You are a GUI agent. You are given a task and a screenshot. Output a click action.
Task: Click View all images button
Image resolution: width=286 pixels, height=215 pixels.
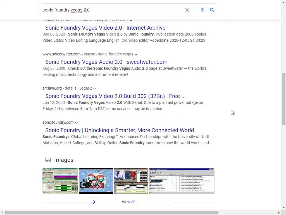click(x=128, y=202)
